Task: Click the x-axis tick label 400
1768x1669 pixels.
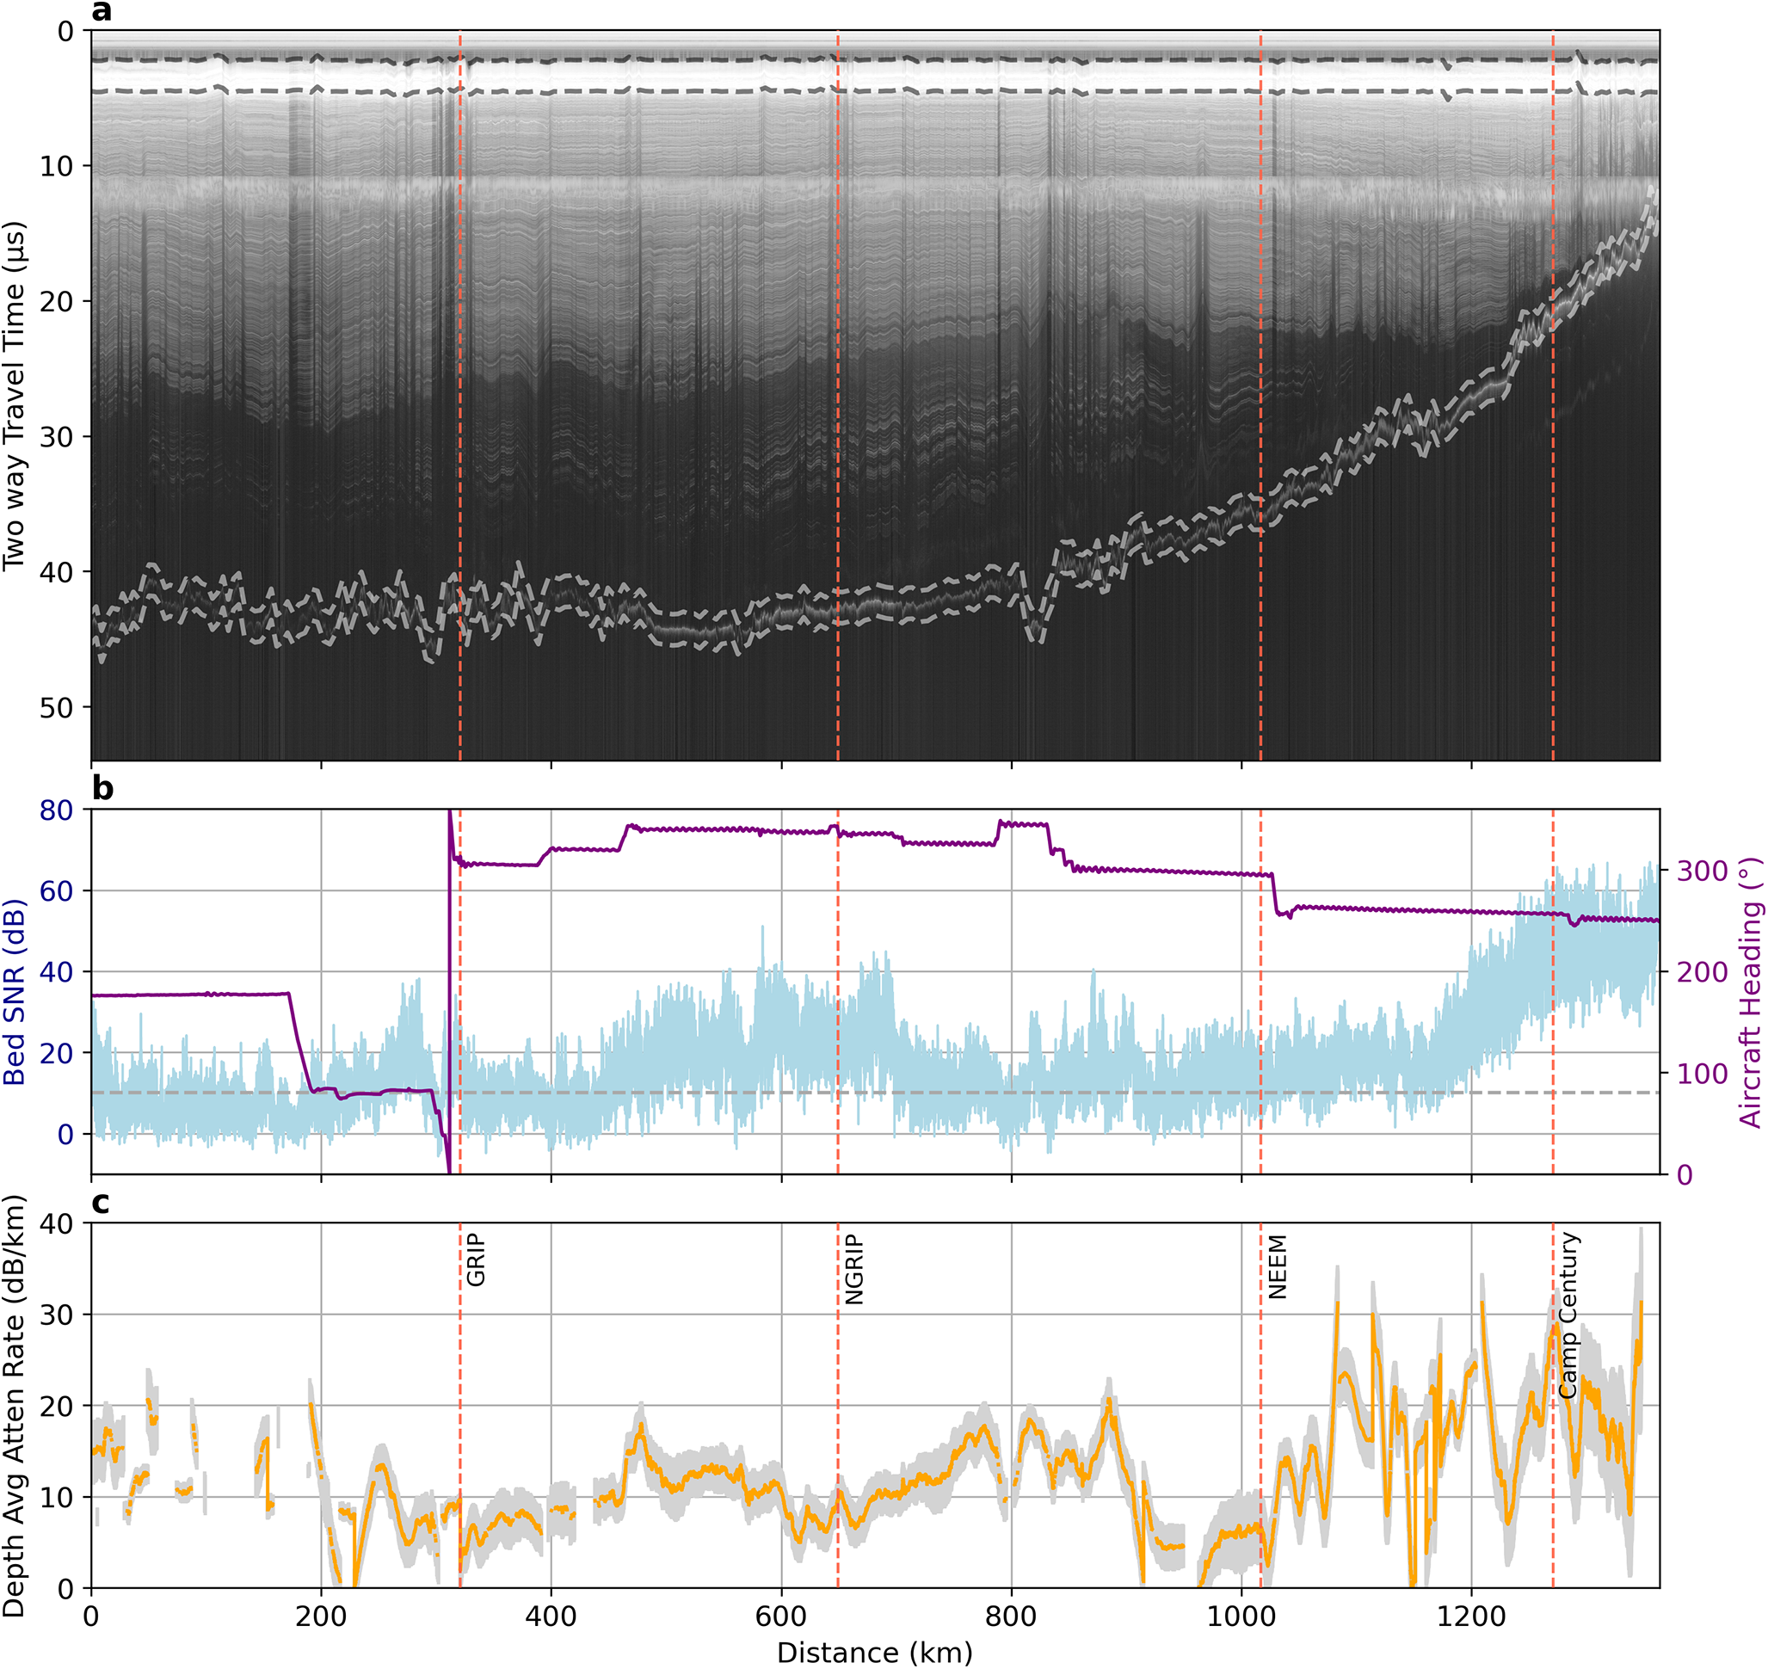Action: coord(551,1615)
